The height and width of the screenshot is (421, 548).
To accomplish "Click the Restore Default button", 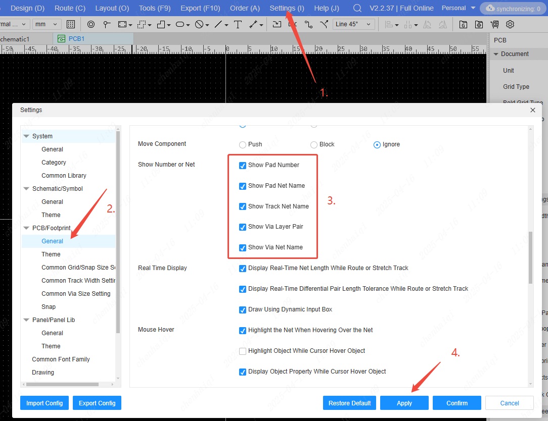I will [x=349, y=403].
